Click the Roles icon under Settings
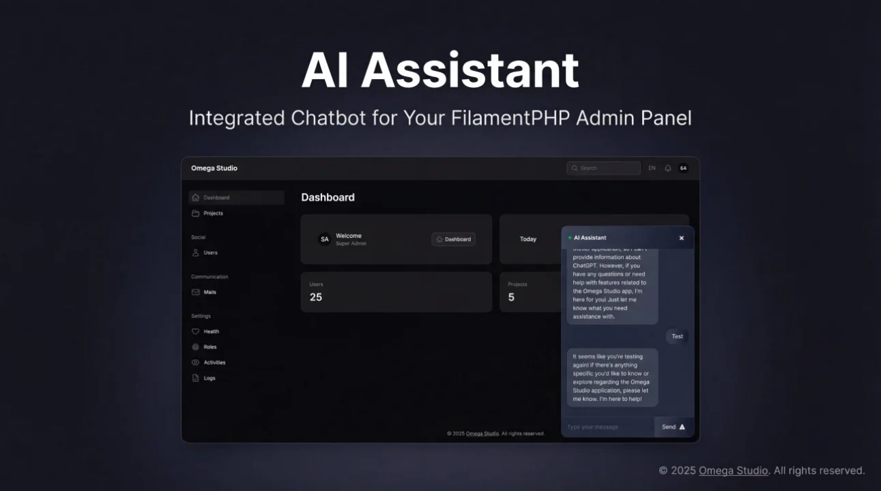This screenshot has width=881, height=491. pyautogui.click(x=195, y=346)
